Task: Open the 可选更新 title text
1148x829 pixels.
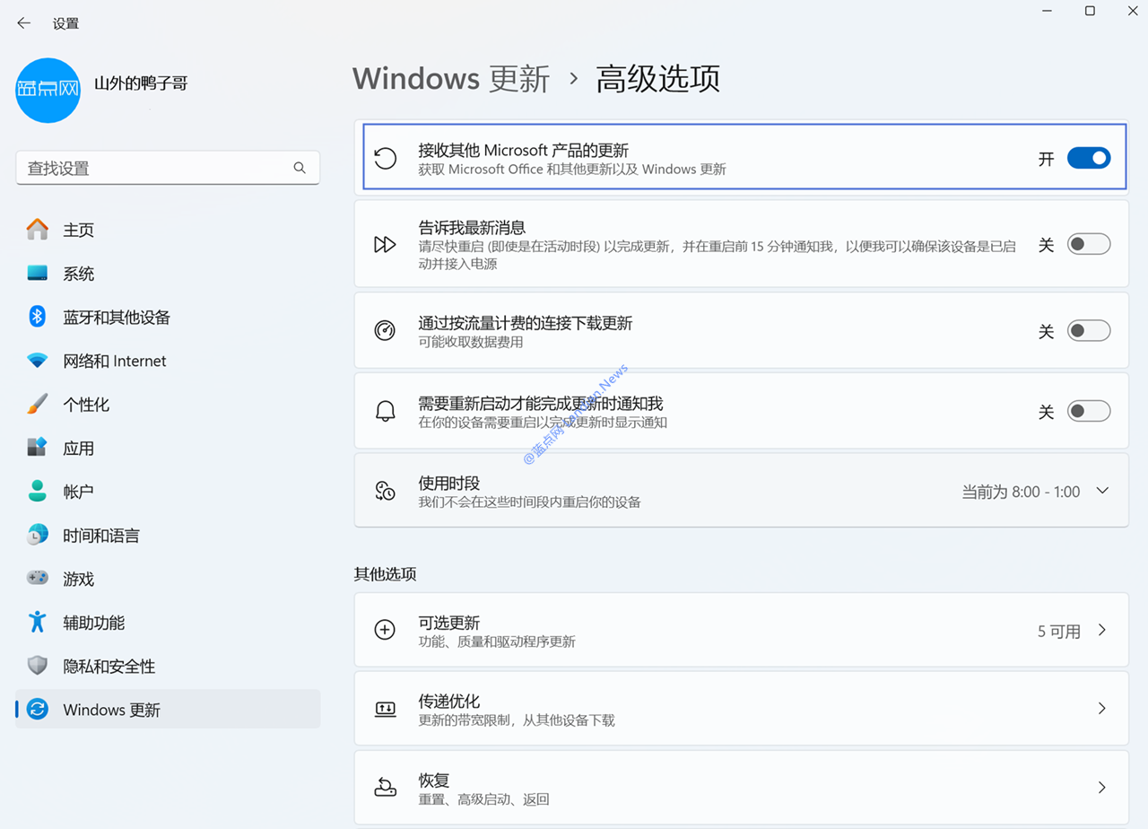Action: 449,622
